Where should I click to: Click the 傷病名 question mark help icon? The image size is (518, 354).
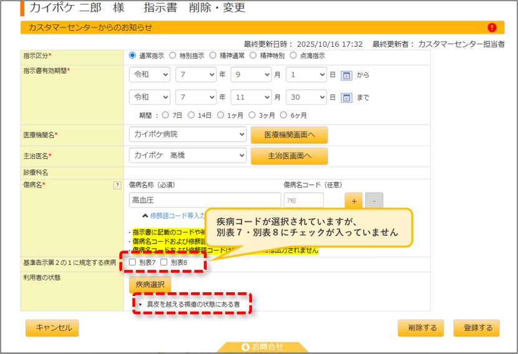tap(117, 185)
